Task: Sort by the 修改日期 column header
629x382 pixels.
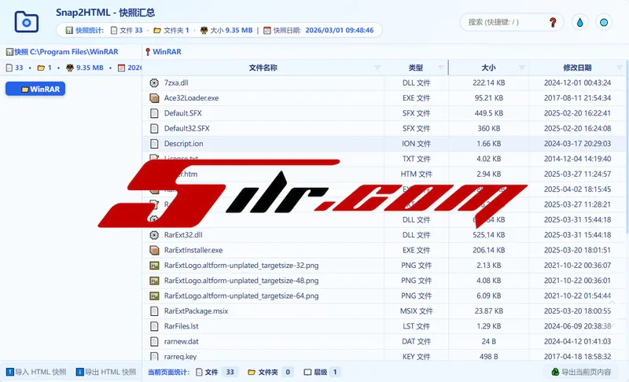Action: pyautogui.click(x=577, y=68)
